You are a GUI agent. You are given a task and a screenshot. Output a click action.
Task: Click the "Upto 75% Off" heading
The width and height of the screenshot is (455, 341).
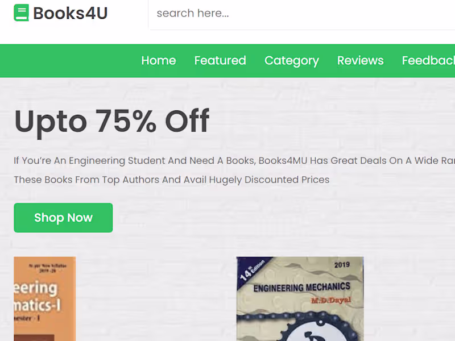pyautogui.click(x=111, y=121)
